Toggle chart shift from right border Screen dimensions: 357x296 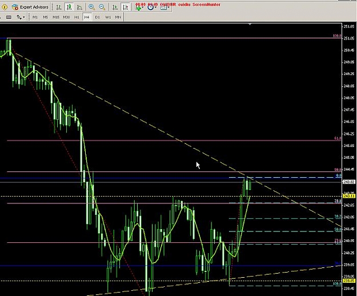tap(126, 7)
